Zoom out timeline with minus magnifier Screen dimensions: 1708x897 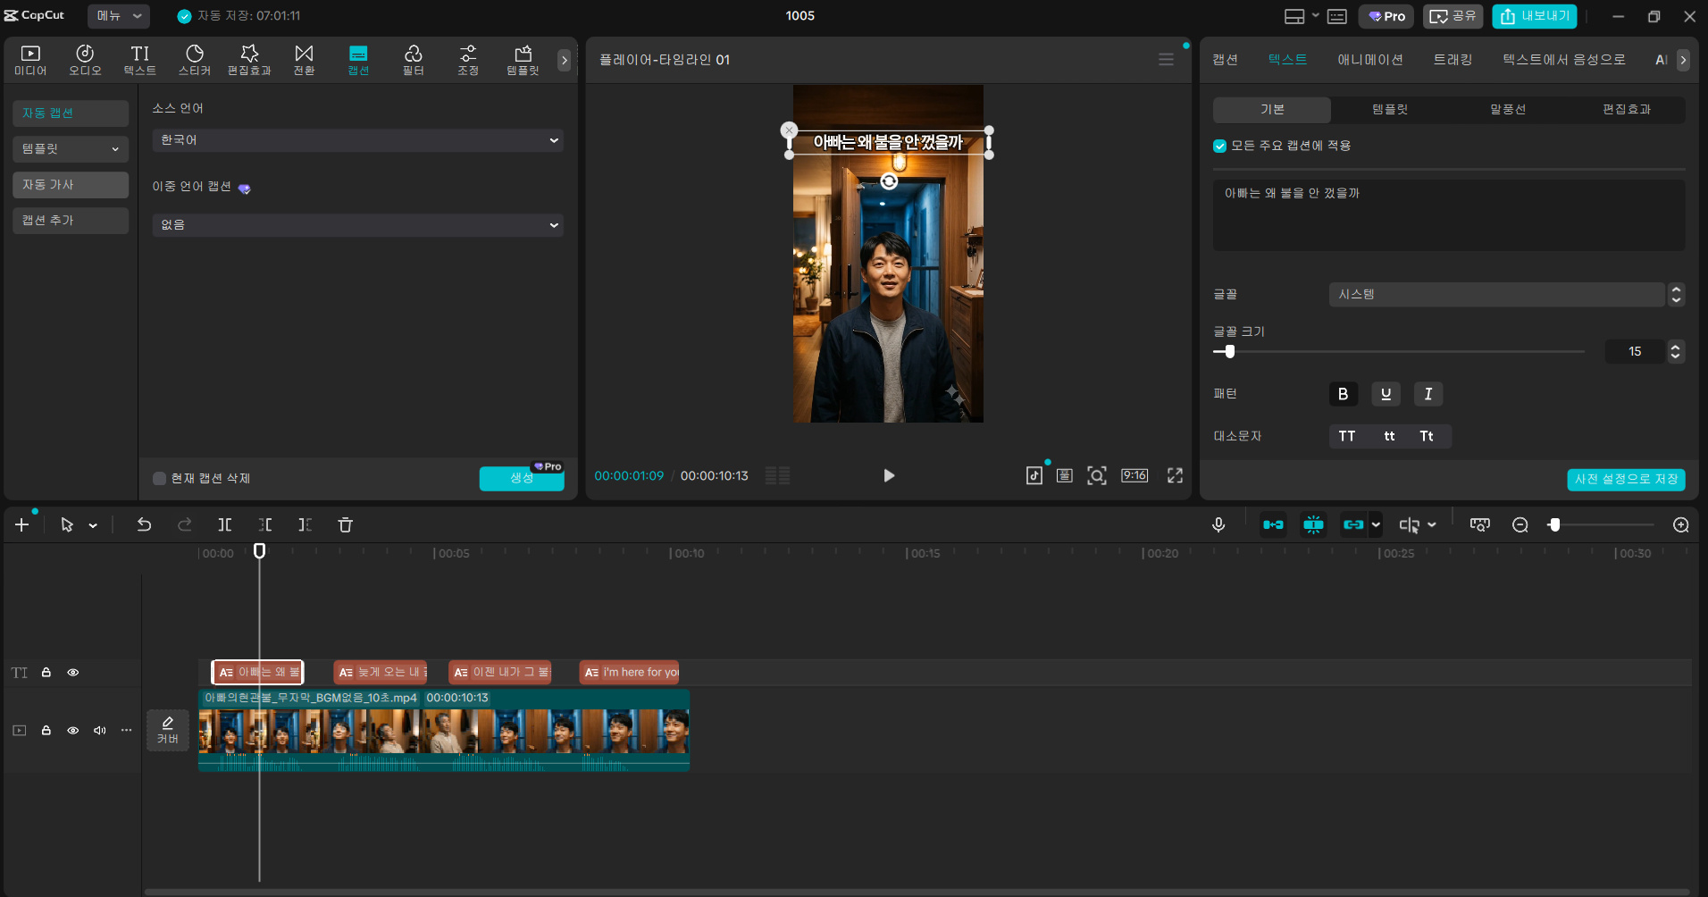pyautogui.click(x=1520, y=524)
